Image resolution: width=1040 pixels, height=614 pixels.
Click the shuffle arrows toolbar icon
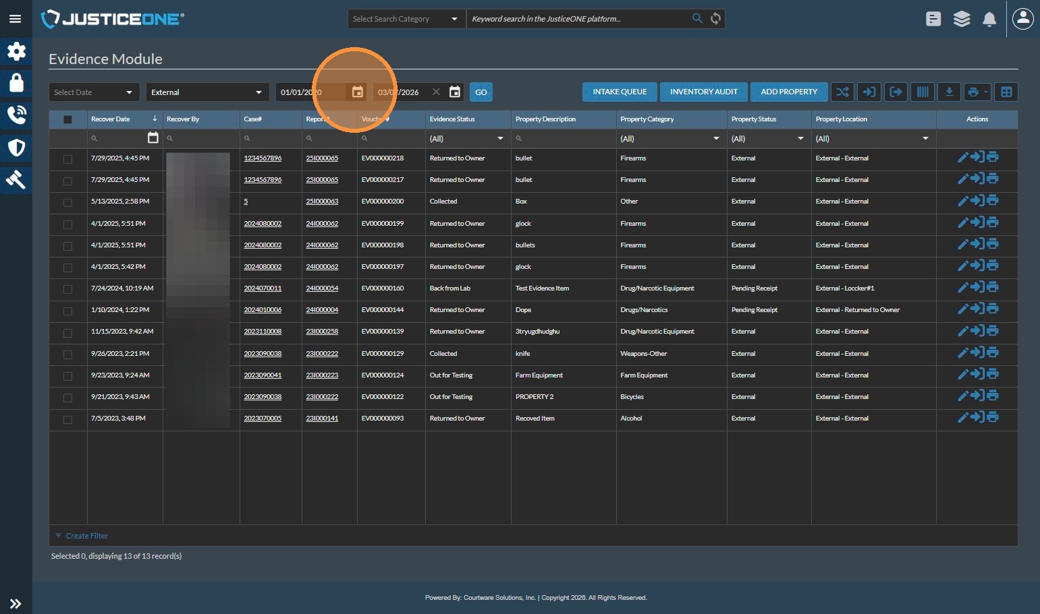[x=842, y=92]
